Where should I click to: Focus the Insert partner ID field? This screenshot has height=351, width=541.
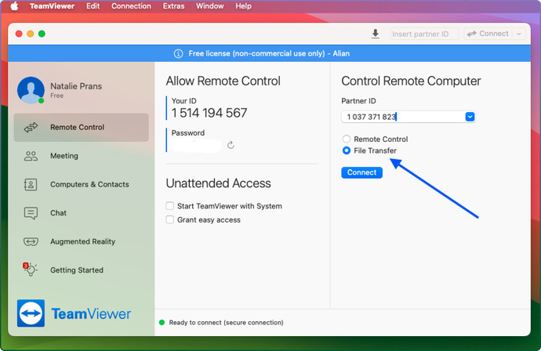coord(424,34)
